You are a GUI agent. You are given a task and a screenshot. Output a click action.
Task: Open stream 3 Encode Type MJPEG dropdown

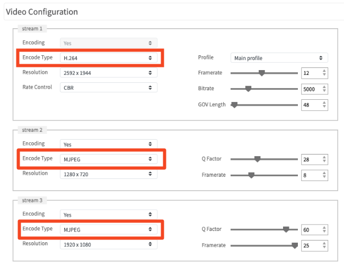(108, 229)
